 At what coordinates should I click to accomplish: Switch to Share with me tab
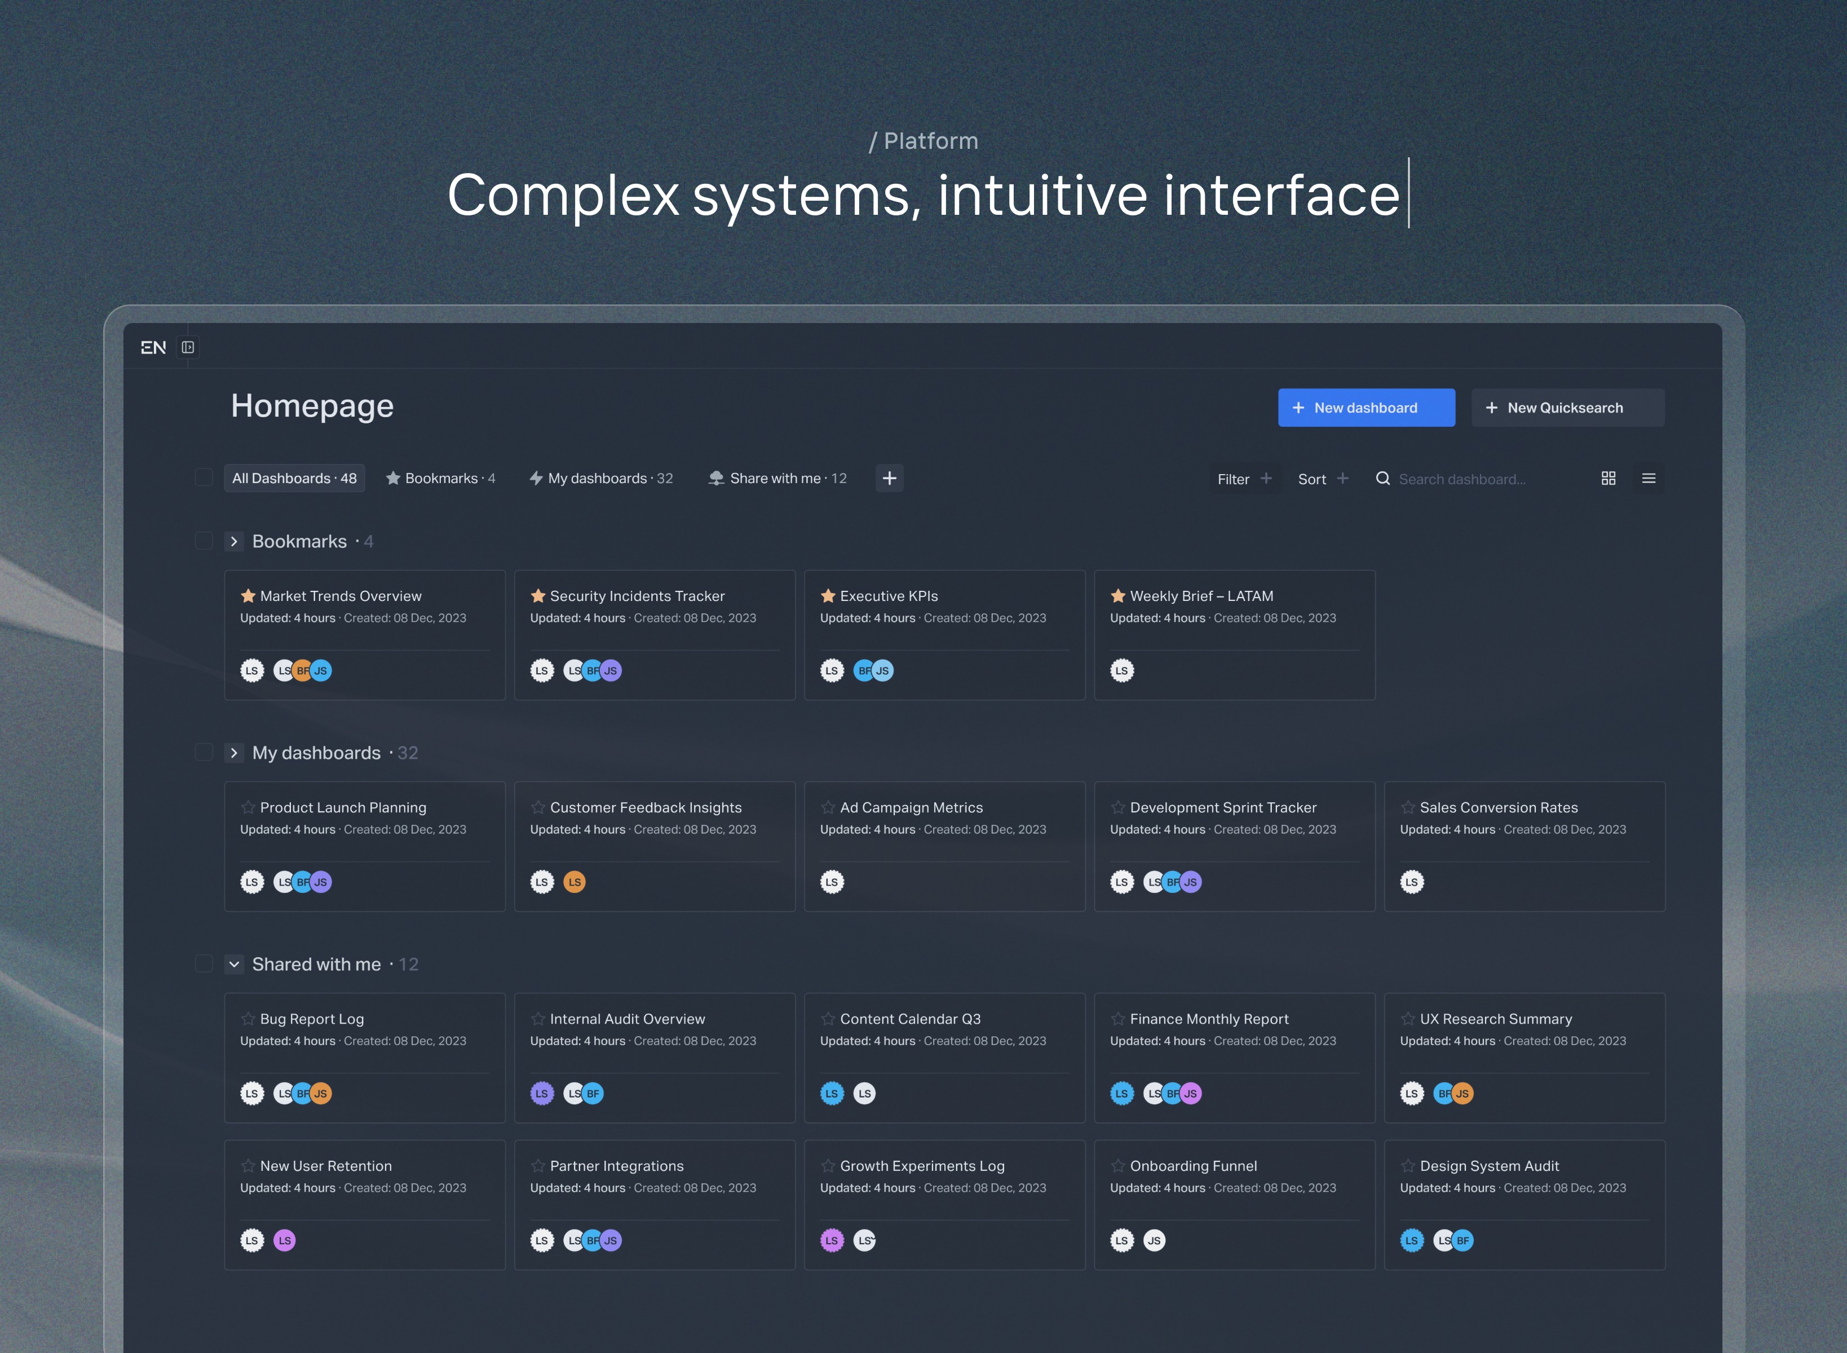click(x=777, y=478)
